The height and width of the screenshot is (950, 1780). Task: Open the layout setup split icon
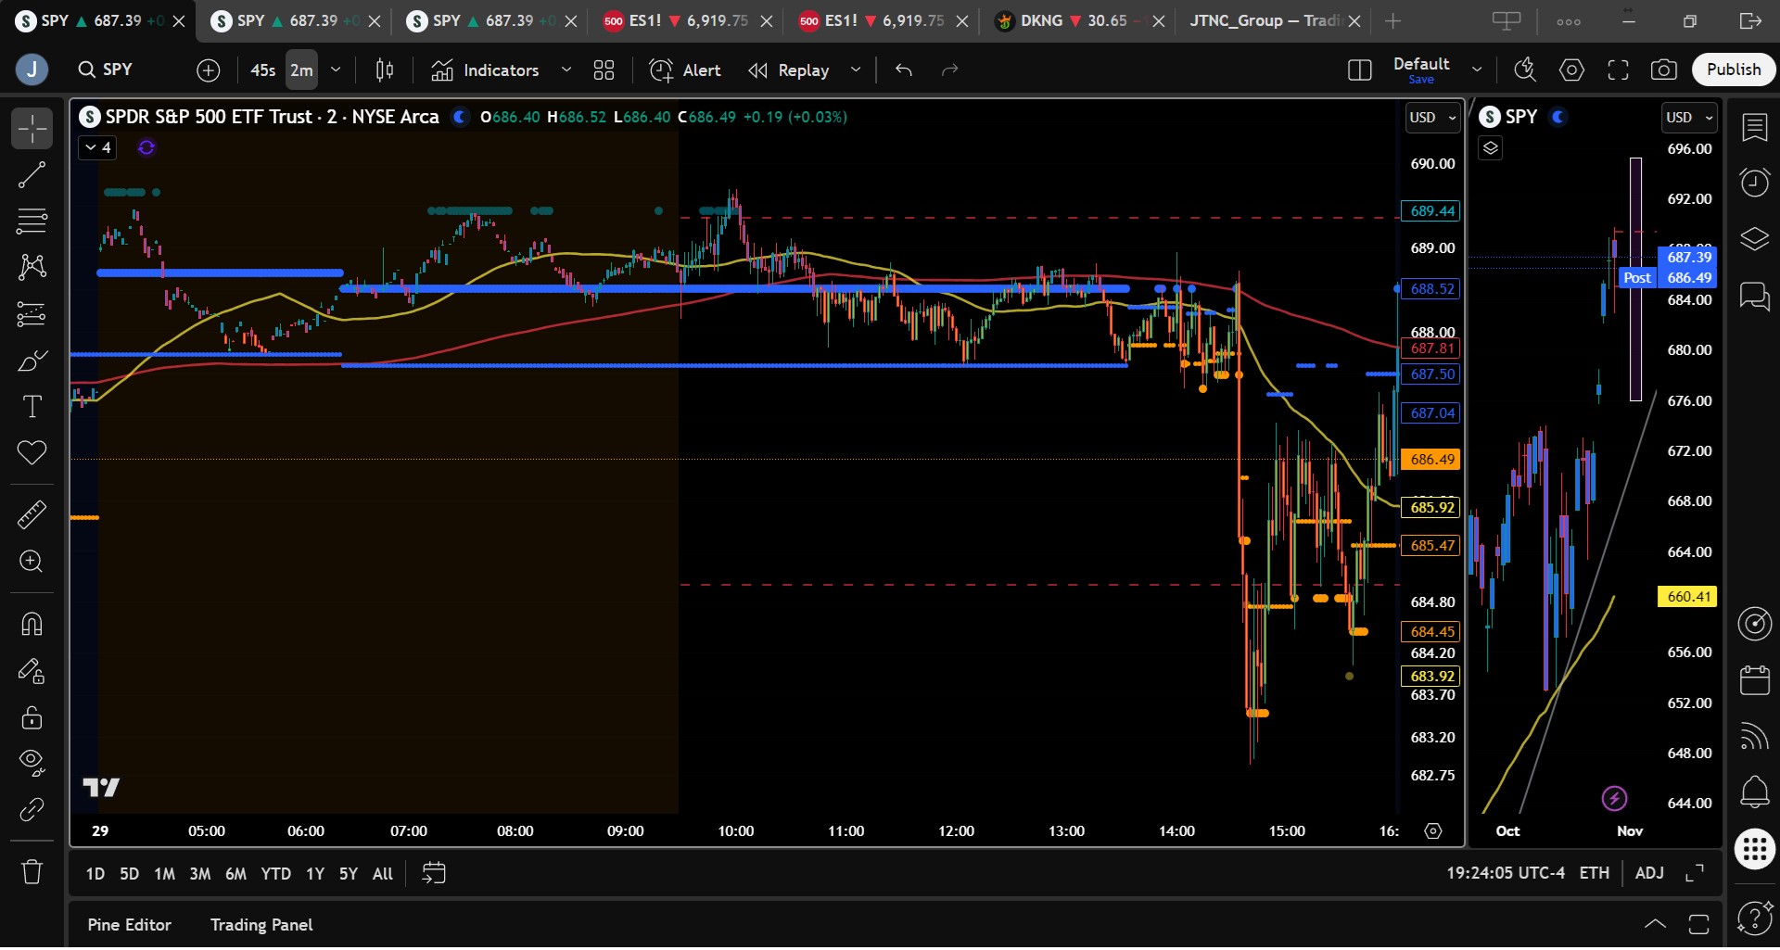click(1359, 70)
